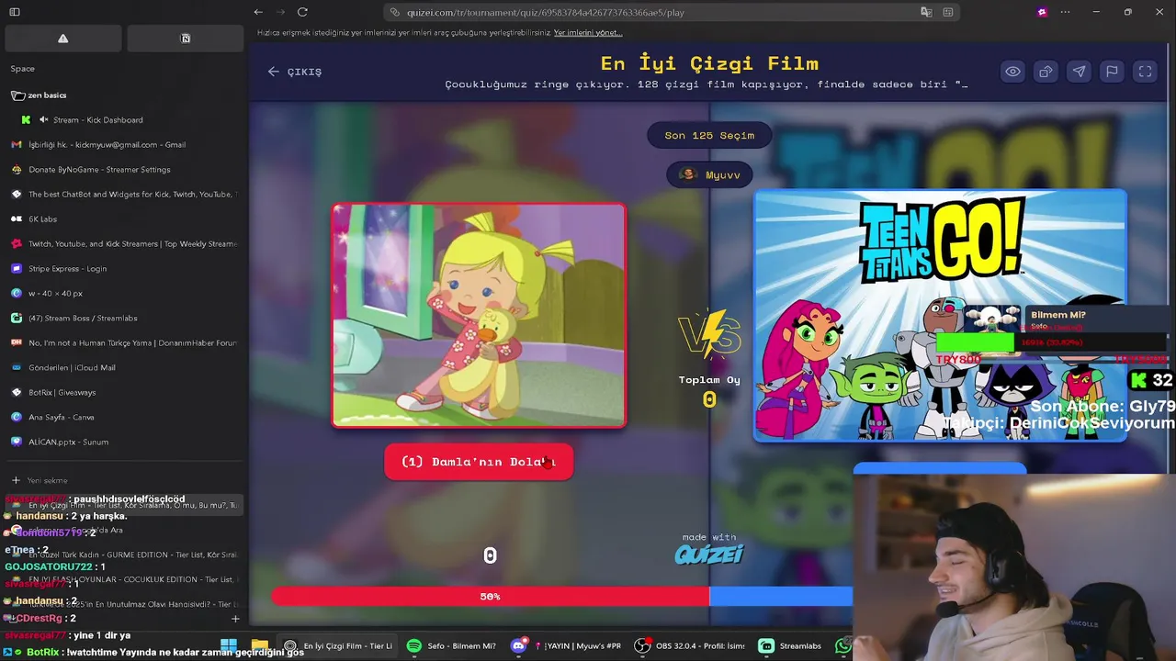Click the '+' icon at sidebar bottom
Image resolution: width=1176 pixels, height=661 pixels.
235,619
